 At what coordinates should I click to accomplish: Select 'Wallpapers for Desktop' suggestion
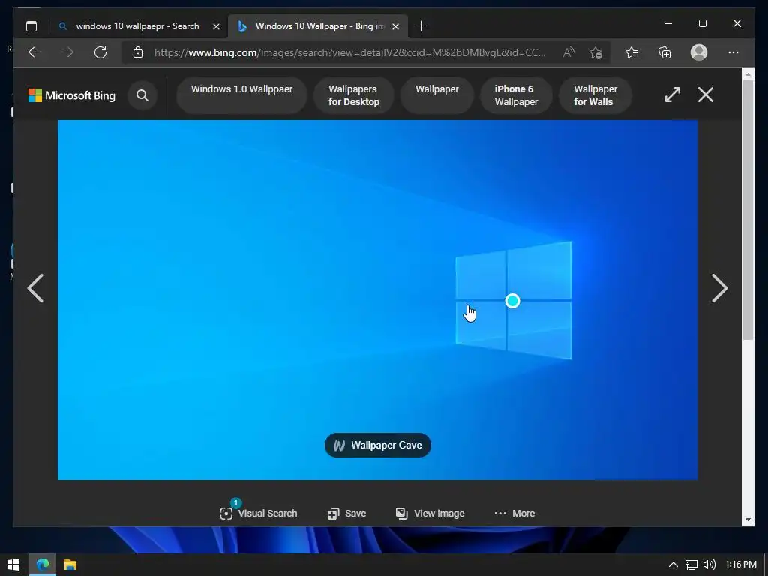tap(354, 95)
